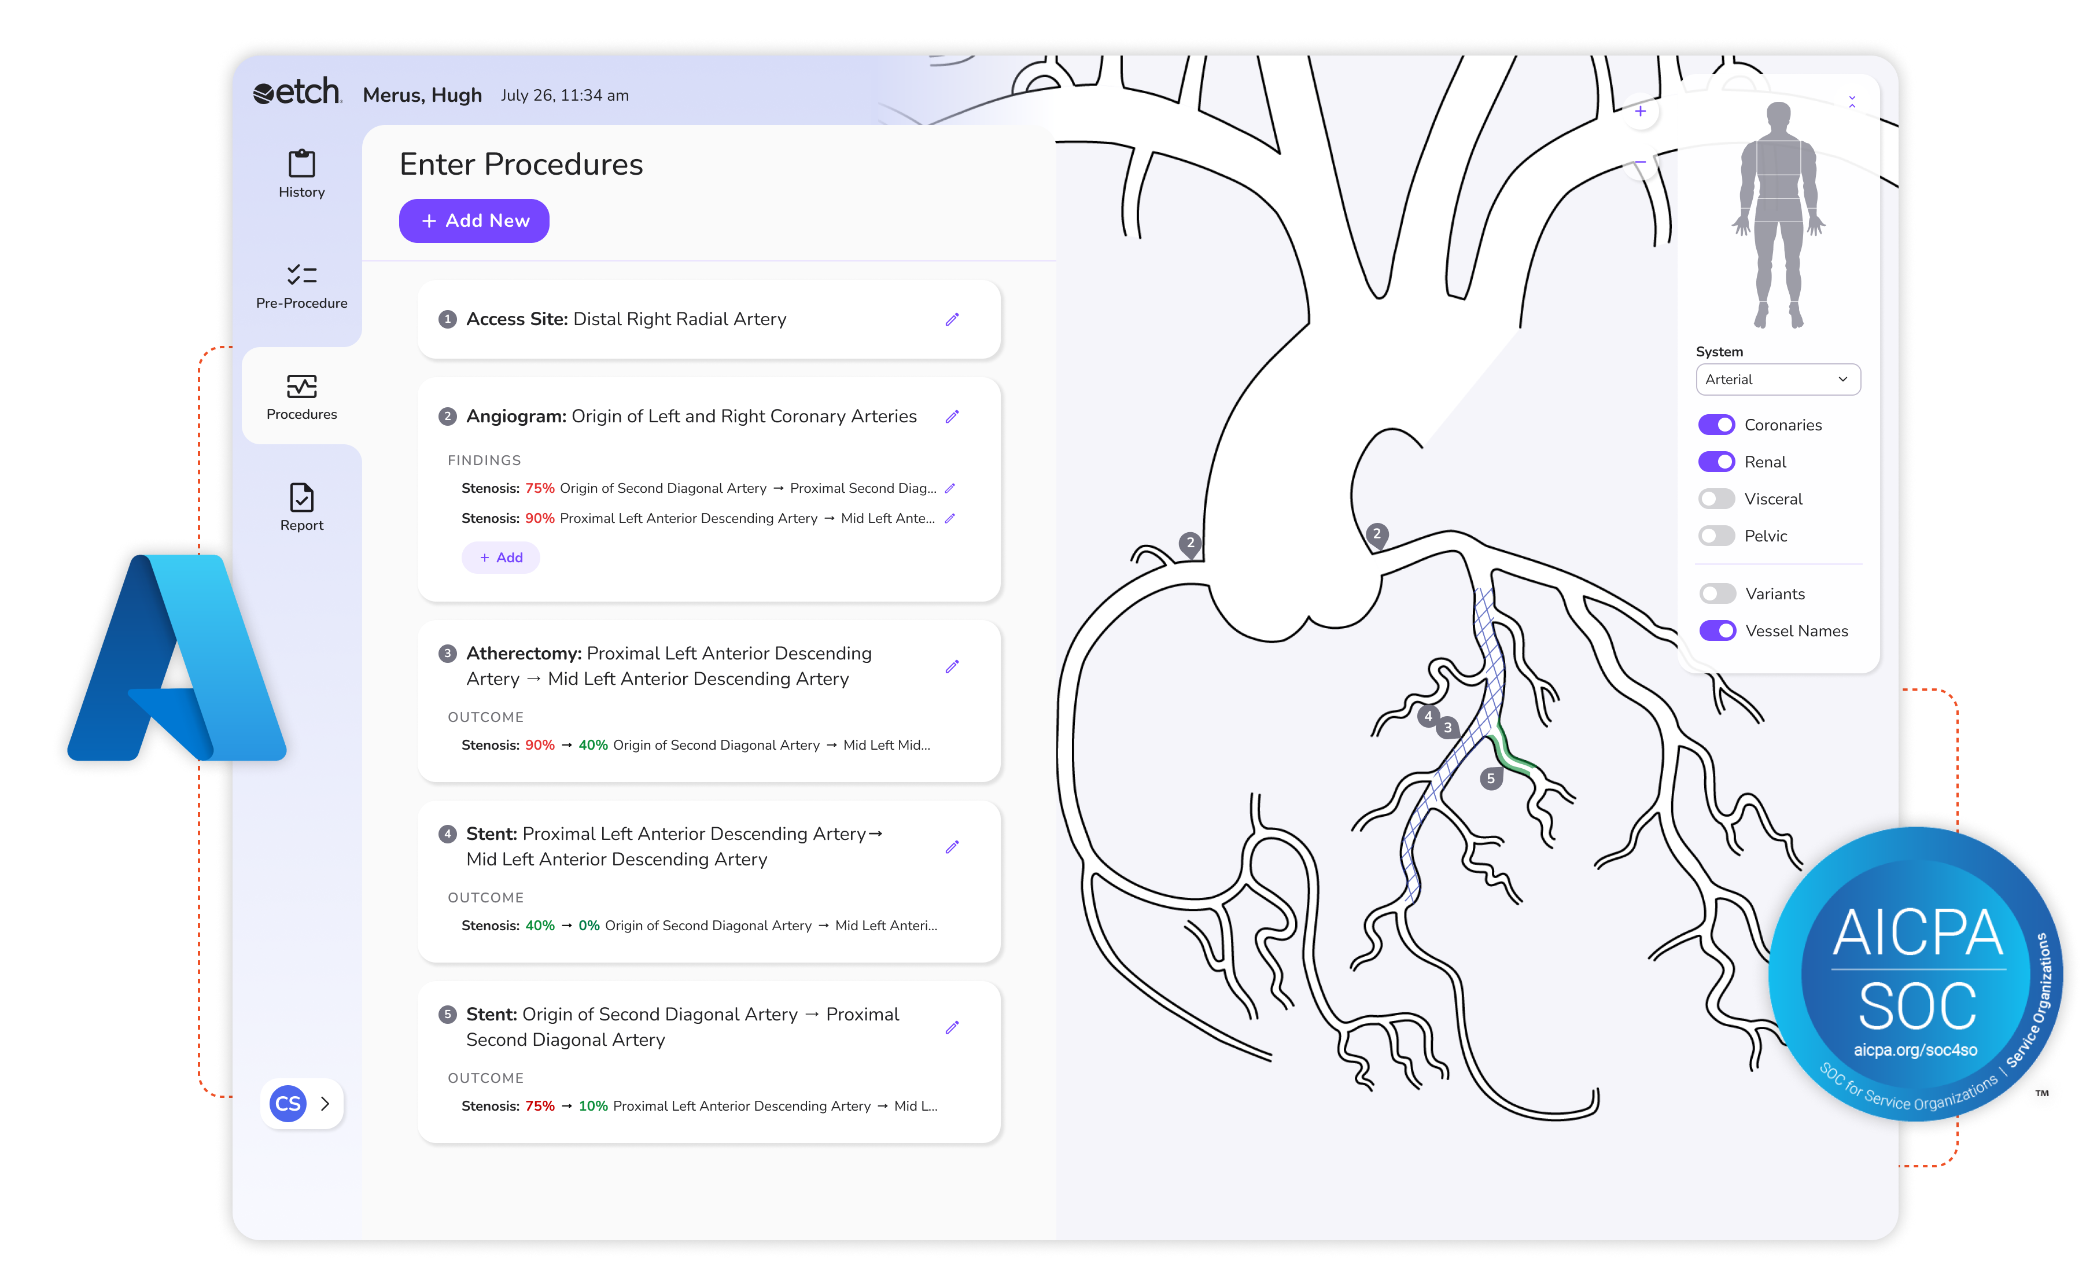
Task: Disable the Coronaries toggle
Action: [1716, 425]
